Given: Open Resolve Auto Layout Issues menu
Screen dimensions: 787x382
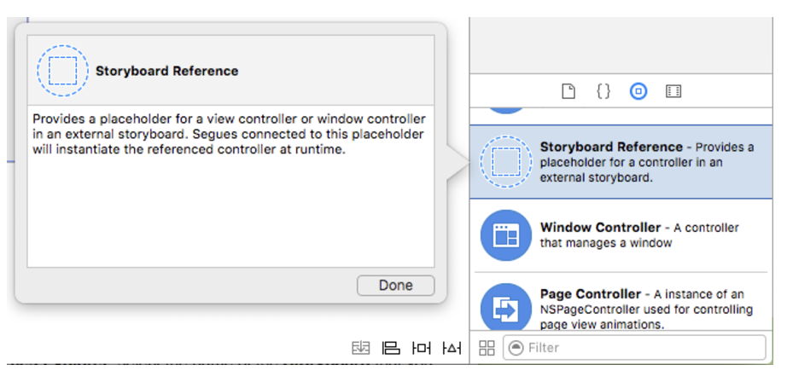Looking at the screenshot, I should pyautogui.click(x=452, y=347).
